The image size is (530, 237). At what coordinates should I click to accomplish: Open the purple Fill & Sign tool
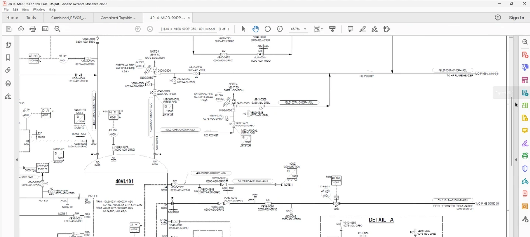pyautogui.click(x=525, y=143)
